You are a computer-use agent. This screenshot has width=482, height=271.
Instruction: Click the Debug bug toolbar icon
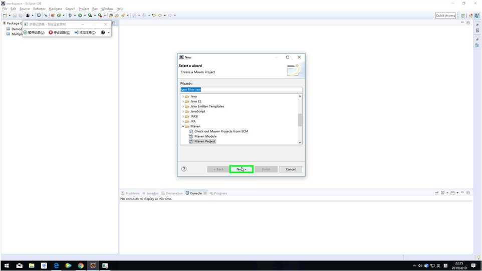tap(70, 15)
